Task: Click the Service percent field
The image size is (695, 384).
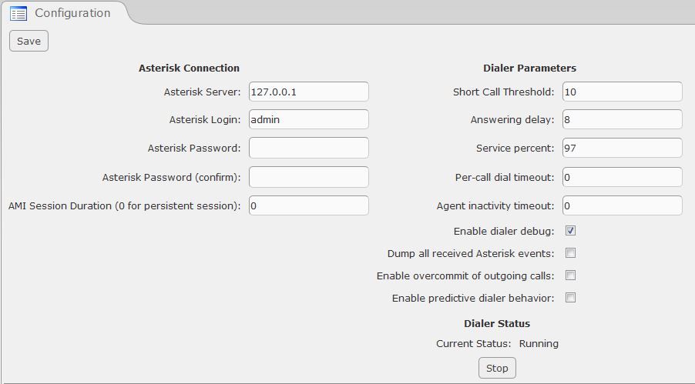Action: pyautogui.click(x=623, y=148)
